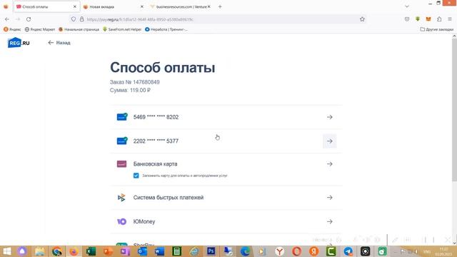Viewport: 457px width, 257px height.
Task: Choose Система быстрых платежей option
Action: [x=226, y=198]
